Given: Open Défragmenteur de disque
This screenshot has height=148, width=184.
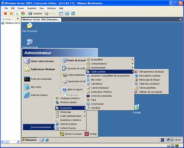Looking at the screenshot, I should point(151,72).
